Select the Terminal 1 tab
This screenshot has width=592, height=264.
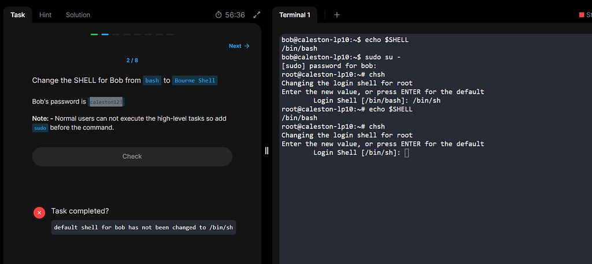pyautogui.click(x=295, y=14)
